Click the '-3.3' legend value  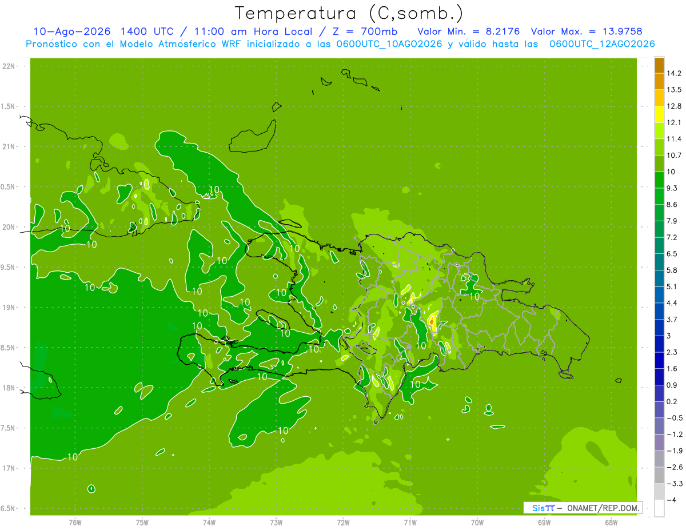coord(675,484)
